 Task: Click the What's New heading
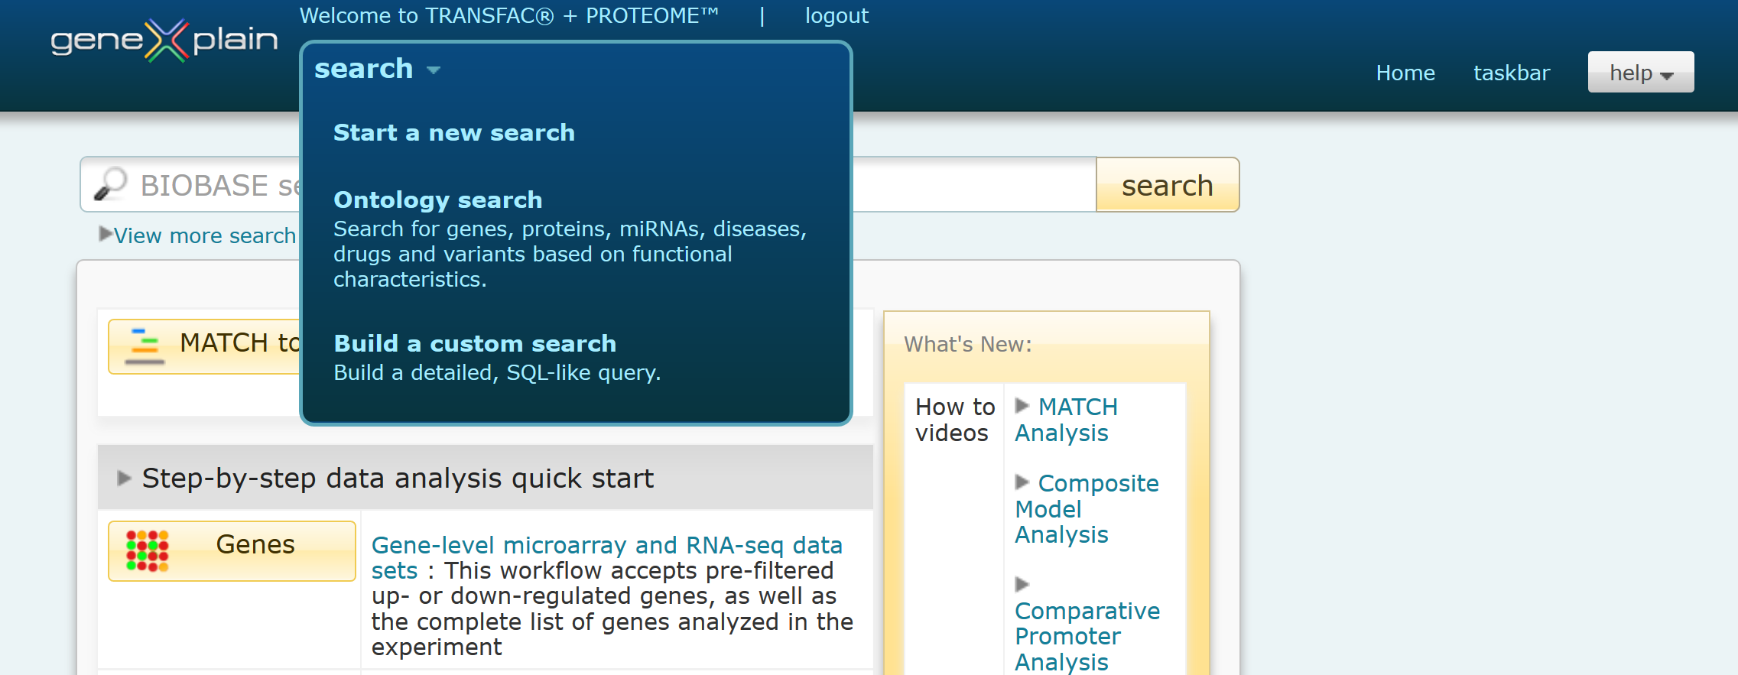click(967, 345)
